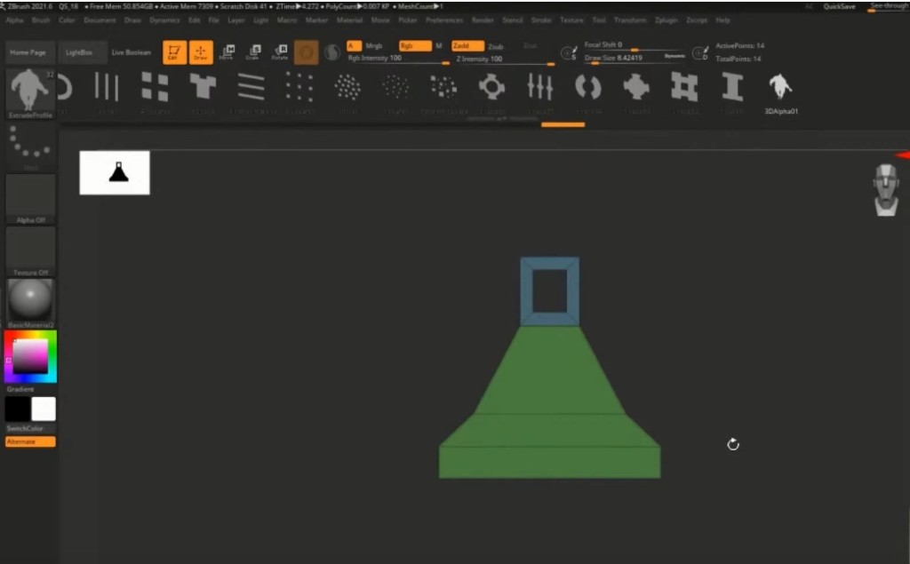Select the 3DAlpha01 figure brush

click(x=780, y=87)
